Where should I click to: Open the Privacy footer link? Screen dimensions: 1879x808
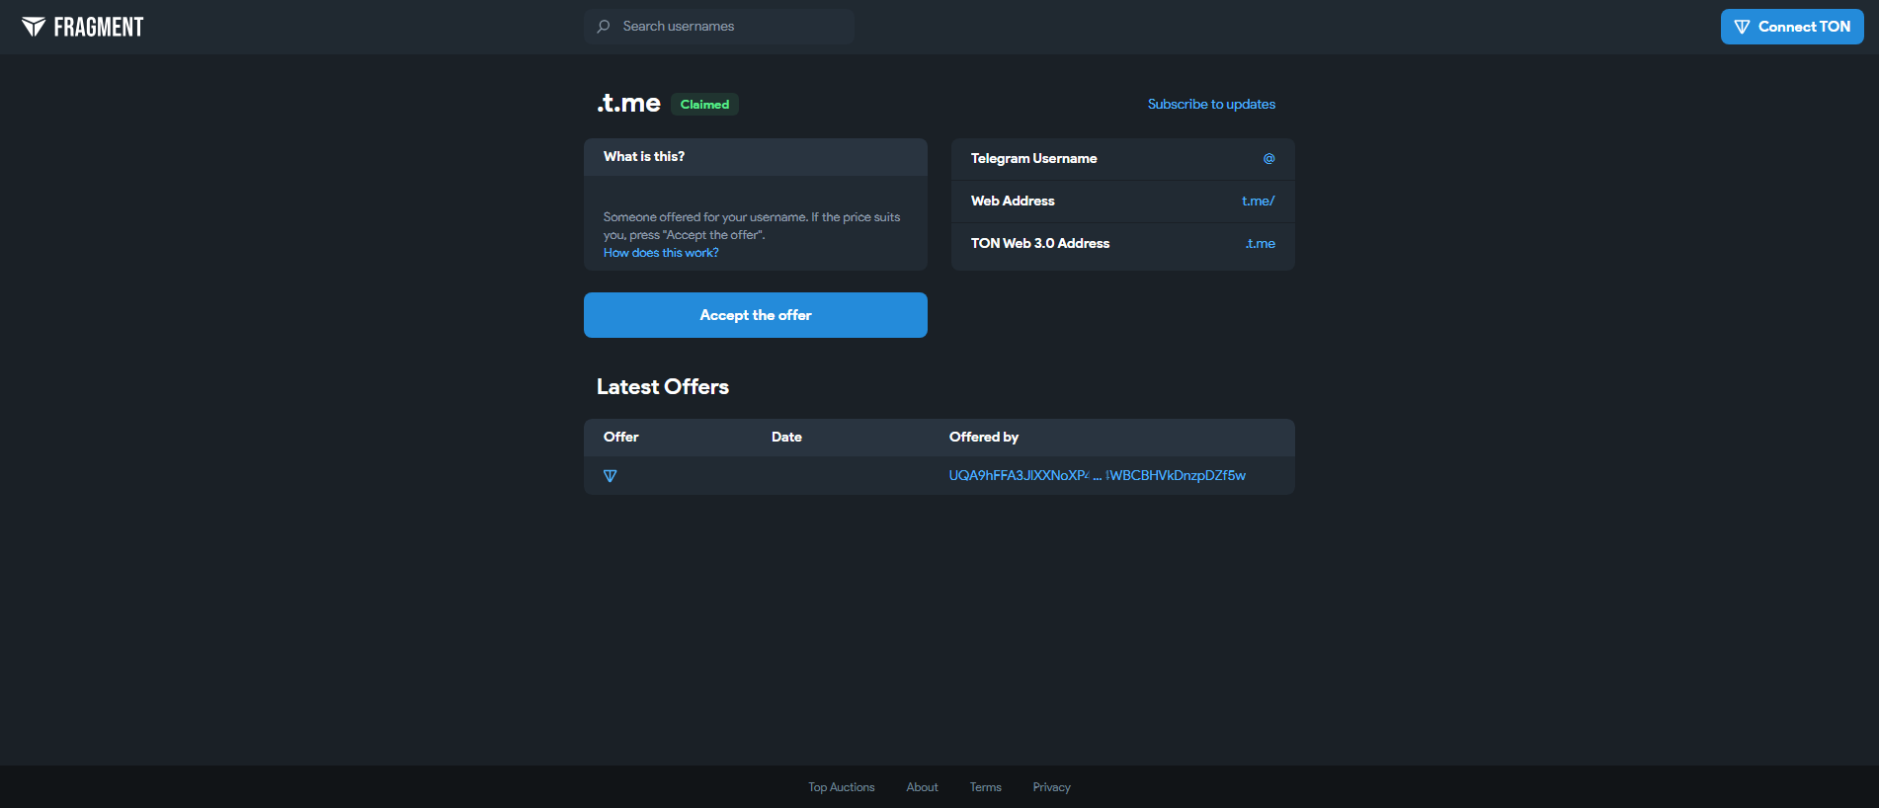coord(1052,787)
